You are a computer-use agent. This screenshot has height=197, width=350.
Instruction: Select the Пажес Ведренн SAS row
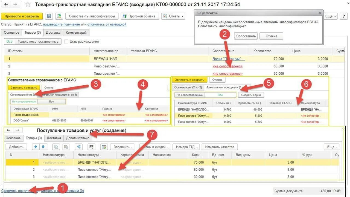pyautogui.click(x=90, y=115)
